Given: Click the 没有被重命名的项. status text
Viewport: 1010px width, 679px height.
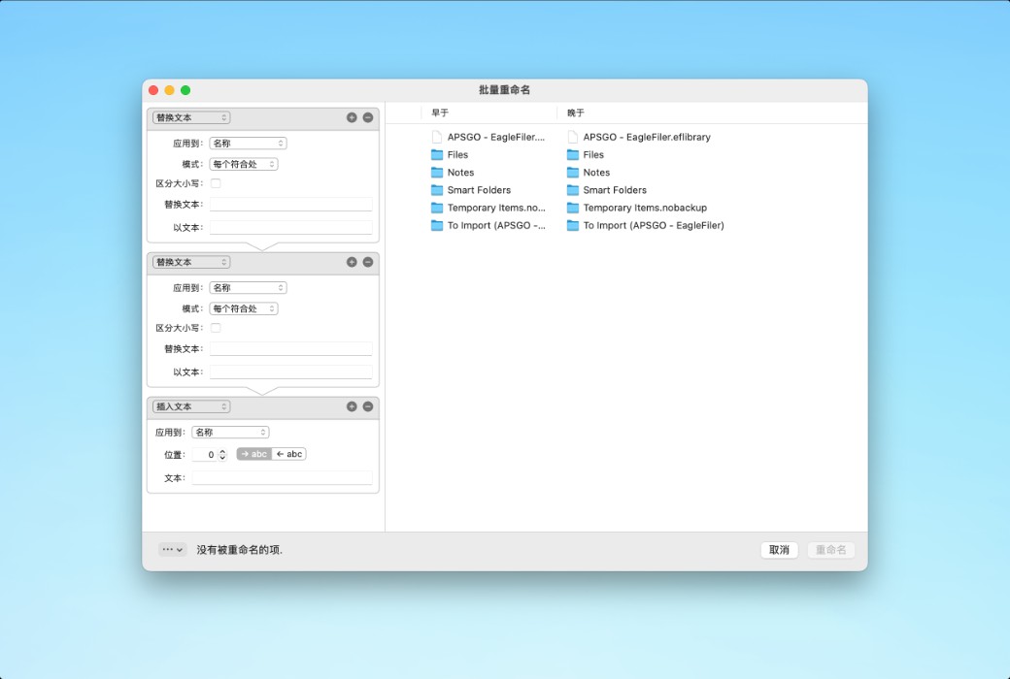Looking at the screenshot, I should tap(240, 550).
